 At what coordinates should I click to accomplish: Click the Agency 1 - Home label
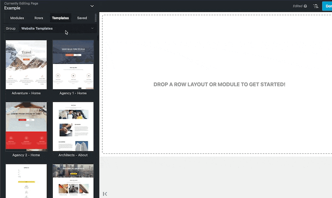[73, 93]
